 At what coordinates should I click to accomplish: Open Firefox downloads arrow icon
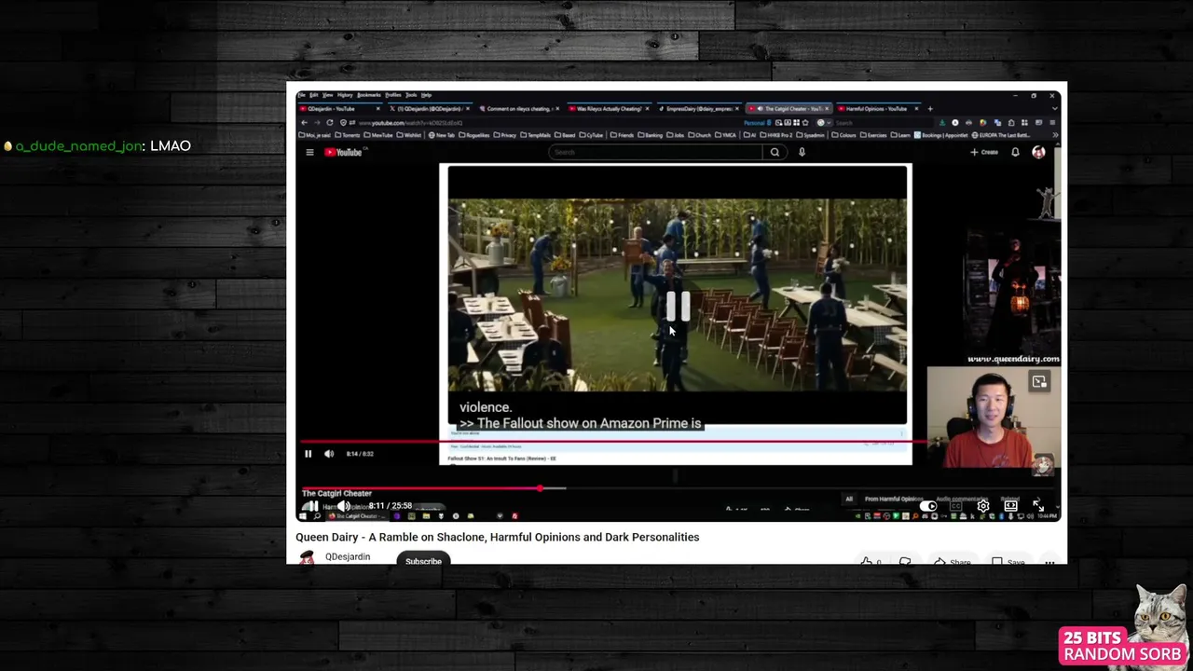click(942, 122)
